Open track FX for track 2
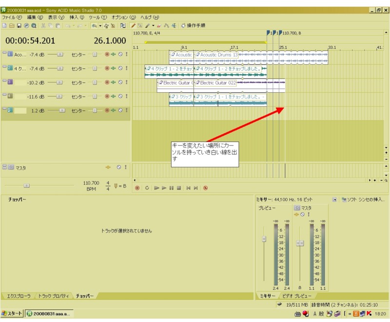 point(114,68)
